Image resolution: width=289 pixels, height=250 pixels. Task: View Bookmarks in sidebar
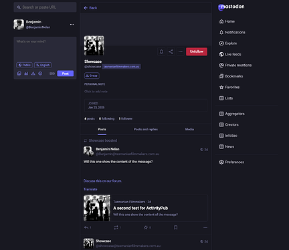coord(231,76)
